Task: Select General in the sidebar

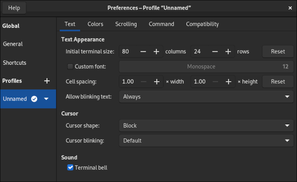Action: pos(28,44)
